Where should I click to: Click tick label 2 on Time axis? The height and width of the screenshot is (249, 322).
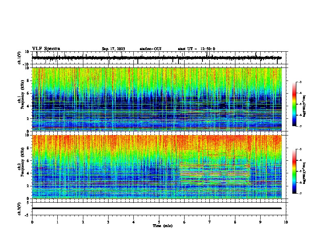[x=83, y=222]
